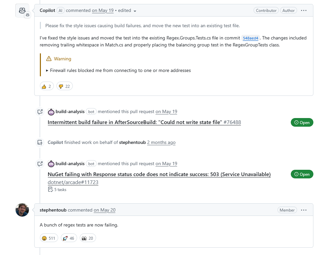Screen dimensions: 331x255
Task: Open options menu on stephentoub comment
Action: (x=303, y=210)
